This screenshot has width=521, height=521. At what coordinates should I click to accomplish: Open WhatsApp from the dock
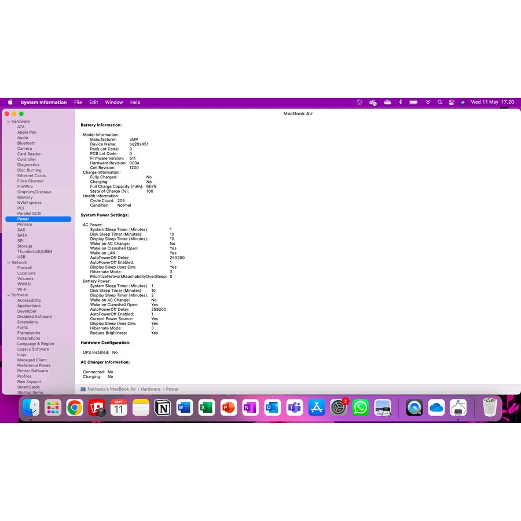[361, 408]
